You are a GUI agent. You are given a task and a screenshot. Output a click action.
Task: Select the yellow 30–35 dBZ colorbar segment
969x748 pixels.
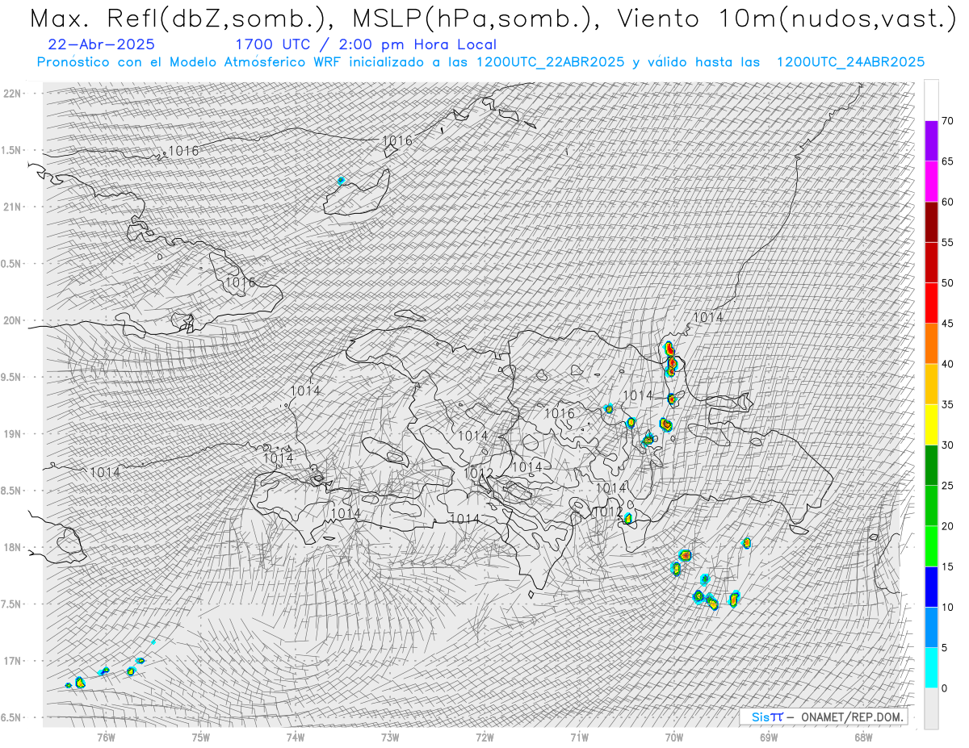[931, 424]
